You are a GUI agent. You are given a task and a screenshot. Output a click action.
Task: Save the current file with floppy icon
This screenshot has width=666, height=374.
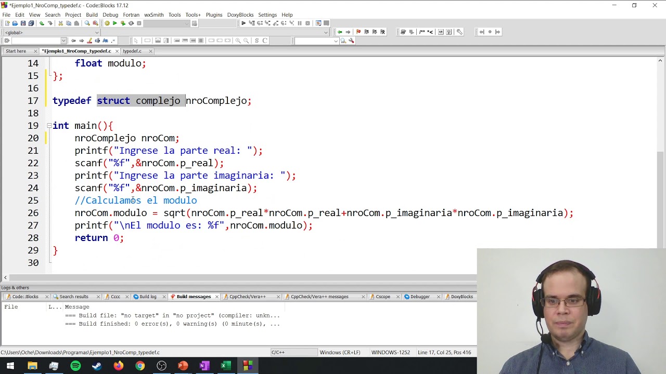(23, 23)
